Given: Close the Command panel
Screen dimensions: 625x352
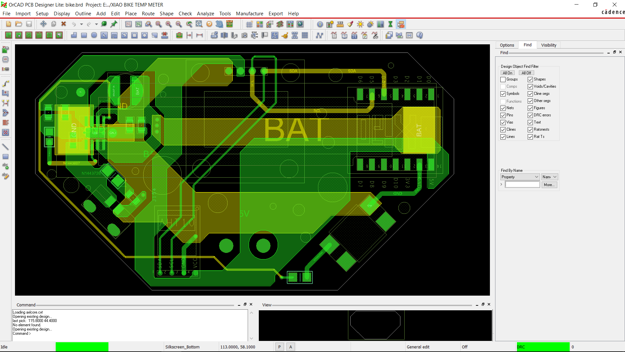Looking at the screenshot, I should 251,304.
